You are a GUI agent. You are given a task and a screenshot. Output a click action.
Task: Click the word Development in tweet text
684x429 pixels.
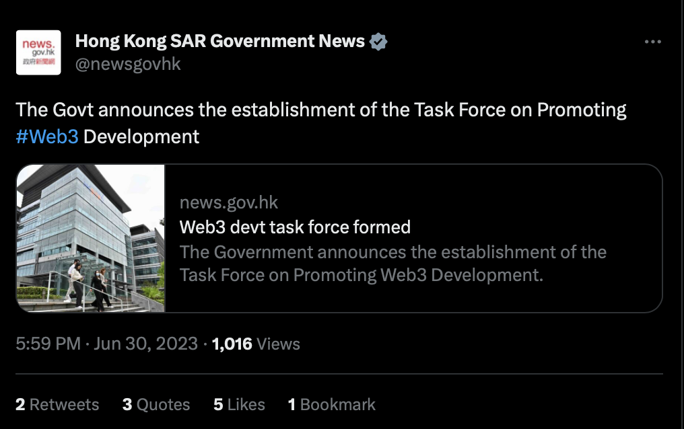(x=141, y=136)
